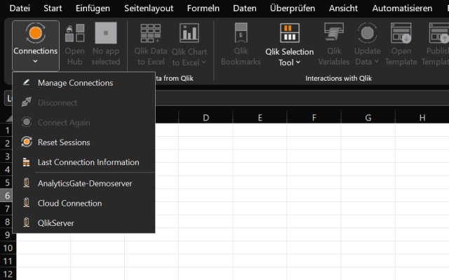449x280 pixels.
Task: Expand Qlik Selection Tool dropdown chevron
Action: tap(298, 62)
